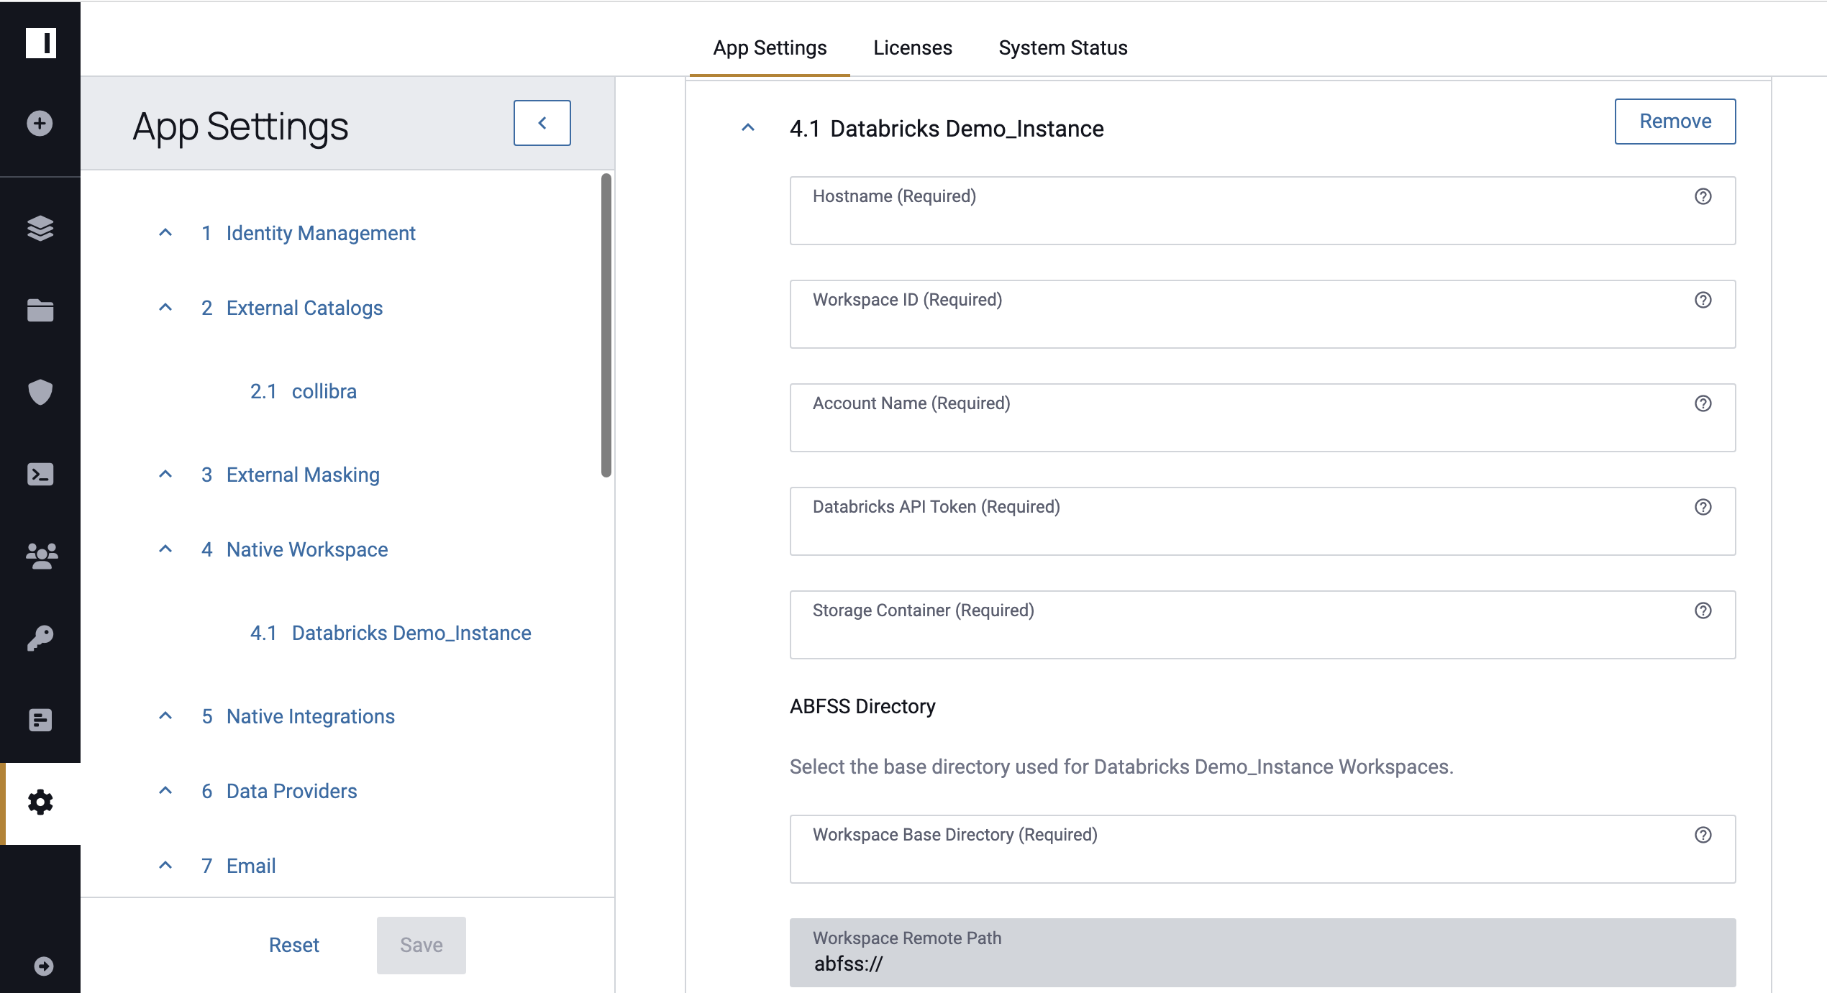1827x993 pixels.
Task: Go to Data Providers settings
Action: coord(291,791)
